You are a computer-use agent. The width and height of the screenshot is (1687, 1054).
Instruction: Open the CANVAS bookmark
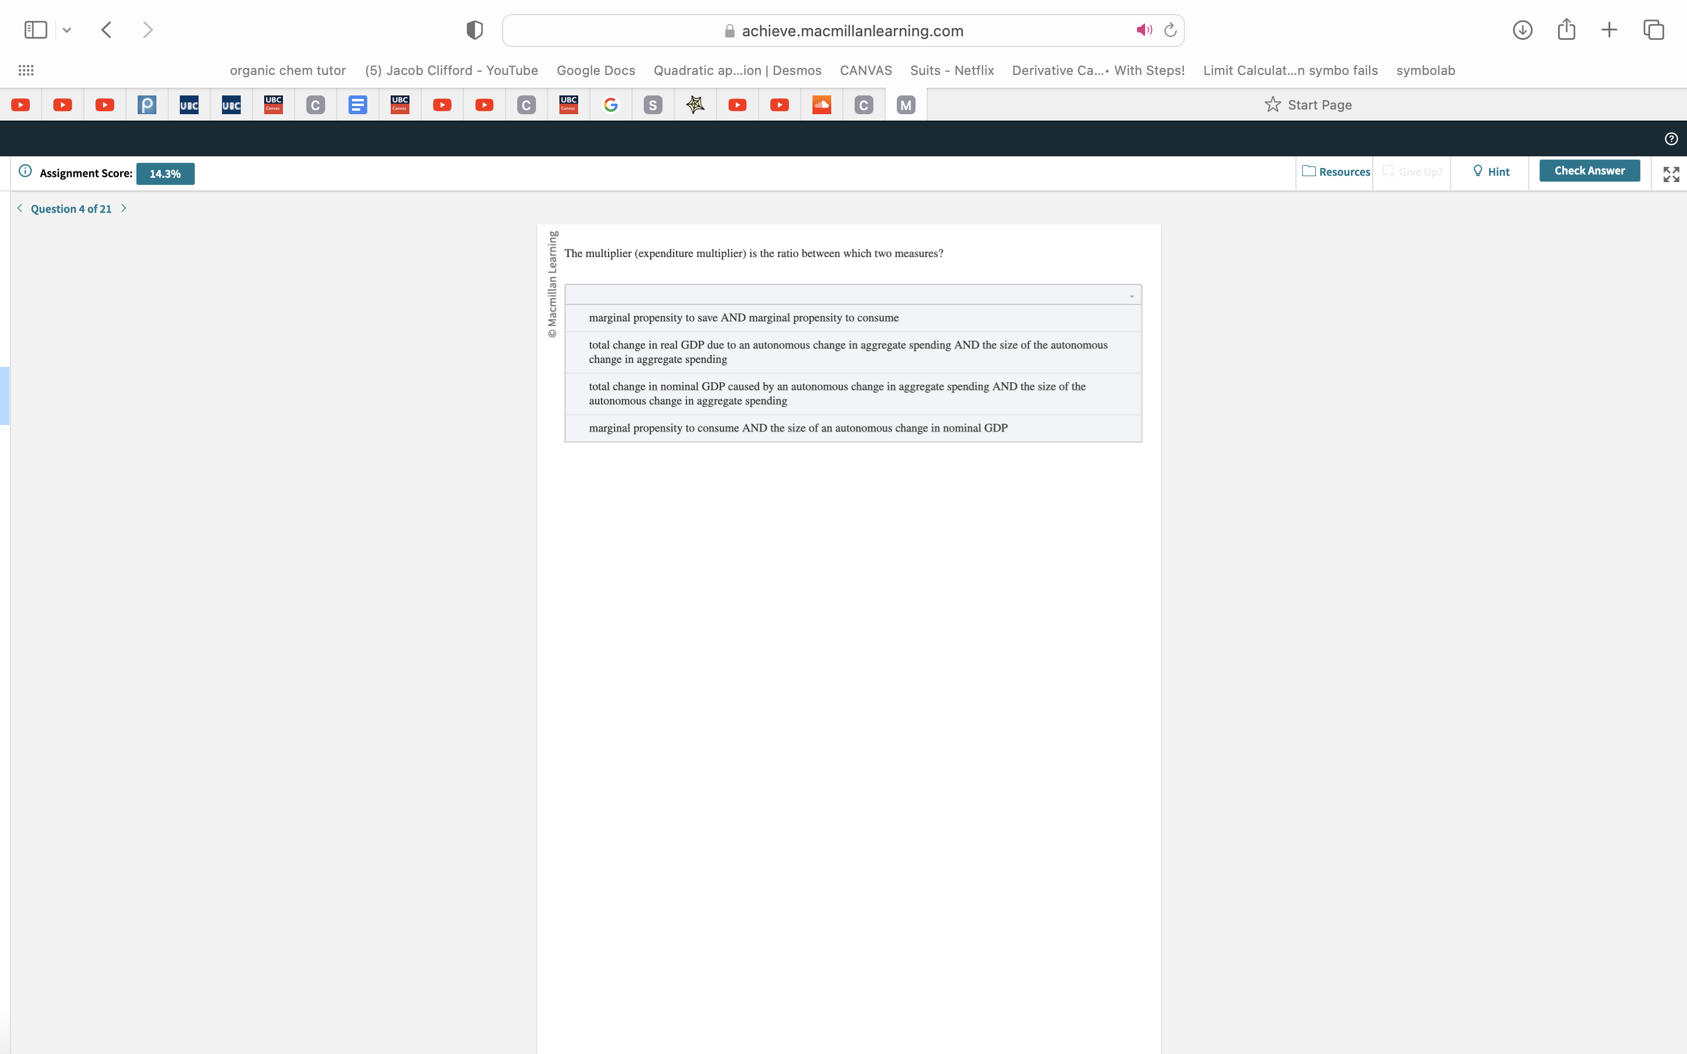[865, 70]
